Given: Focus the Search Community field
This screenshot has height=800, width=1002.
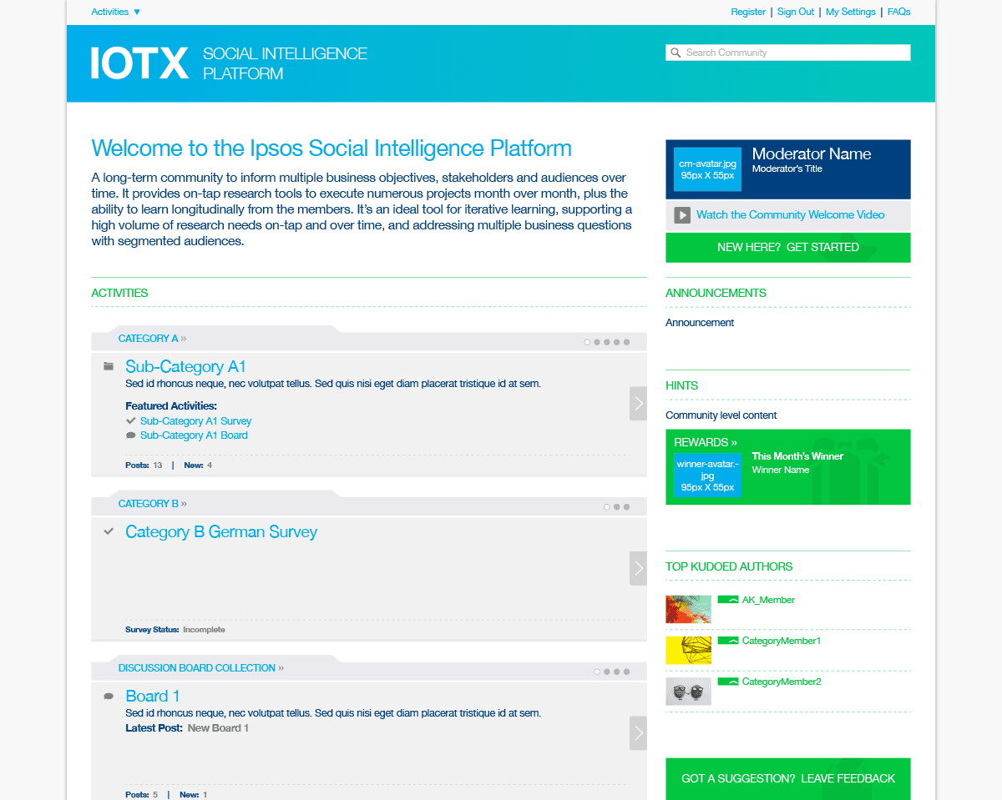Looking at the screenshot, I should [x=787, y=53].
